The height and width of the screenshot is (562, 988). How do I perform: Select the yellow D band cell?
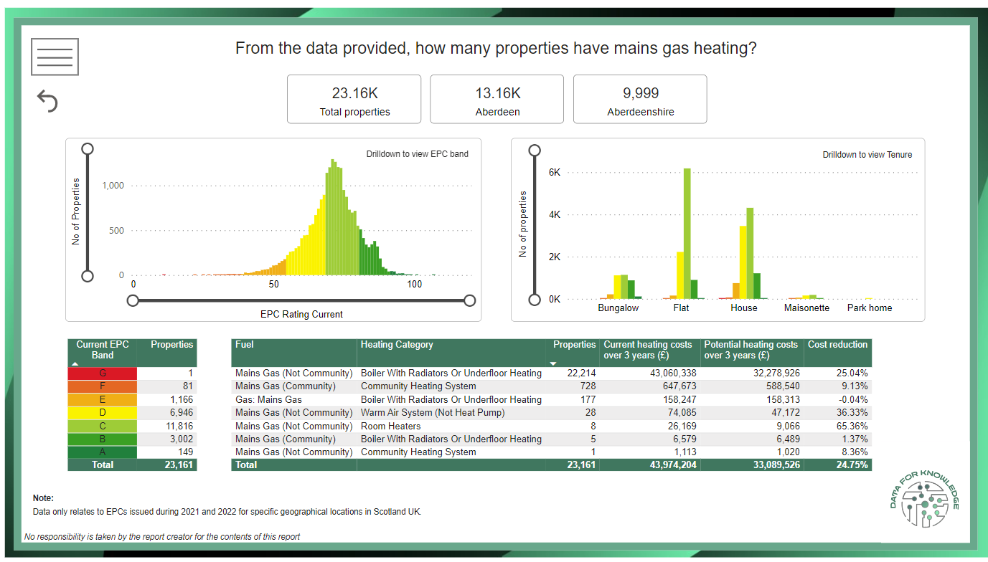(102, 413)
